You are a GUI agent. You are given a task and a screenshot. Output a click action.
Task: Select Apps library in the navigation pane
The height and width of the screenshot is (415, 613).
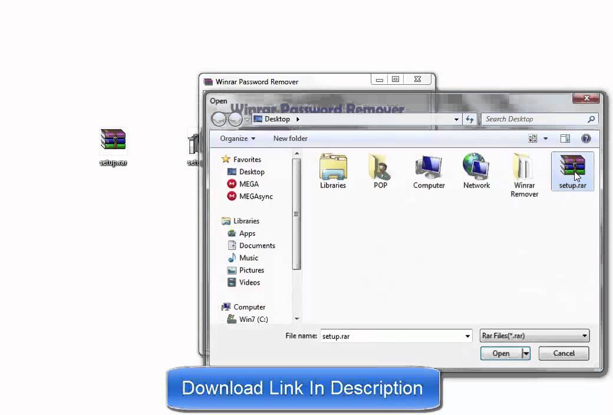click(241, 233)
